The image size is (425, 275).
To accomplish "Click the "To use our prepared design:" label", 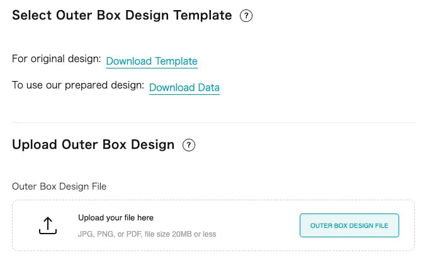I will click(78, 85).
